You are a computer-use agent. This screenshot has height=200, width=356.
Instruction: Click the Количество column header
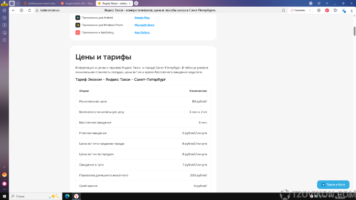pyautogui.click(x=198, y=91)
